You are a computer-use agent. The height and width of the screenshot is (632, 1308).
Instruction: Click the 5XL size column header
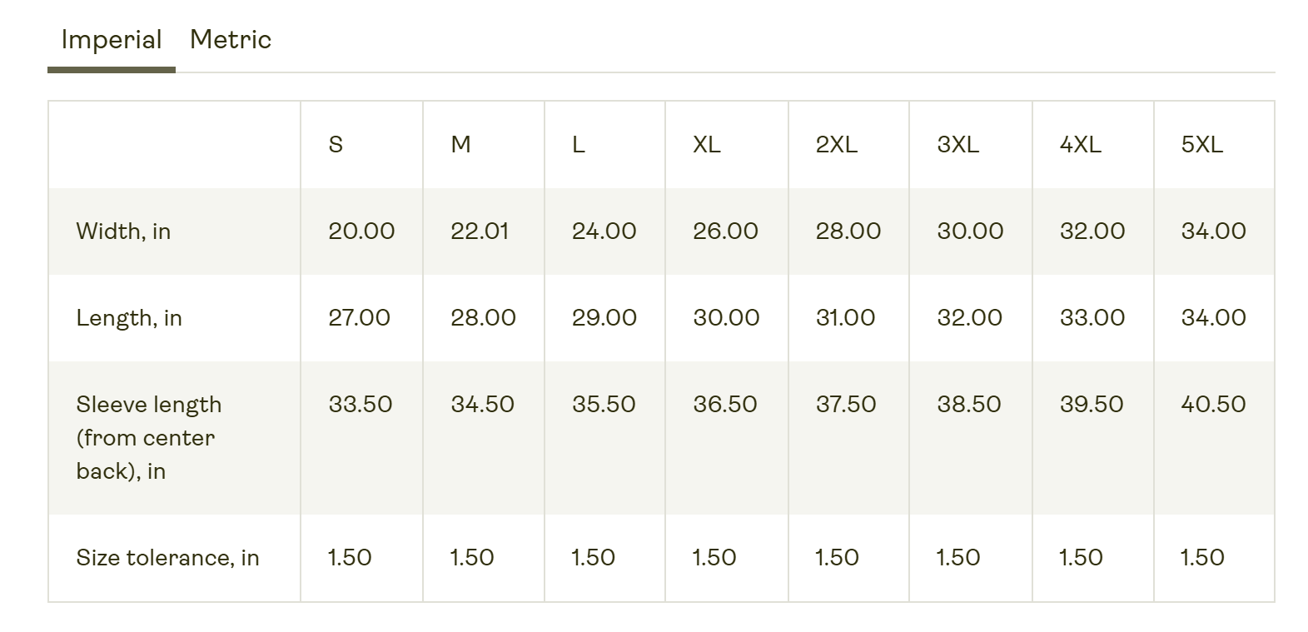click(x=1202, y=145)
